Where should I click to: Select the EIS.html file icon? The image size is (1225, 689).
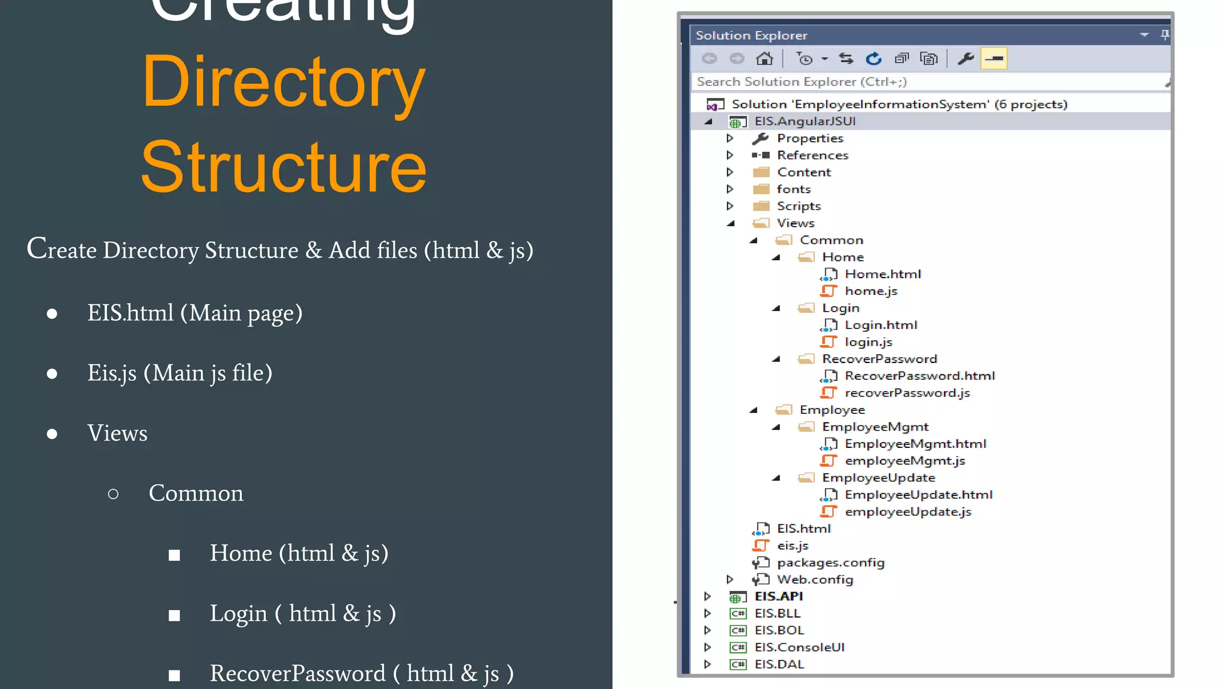point(761,529)
